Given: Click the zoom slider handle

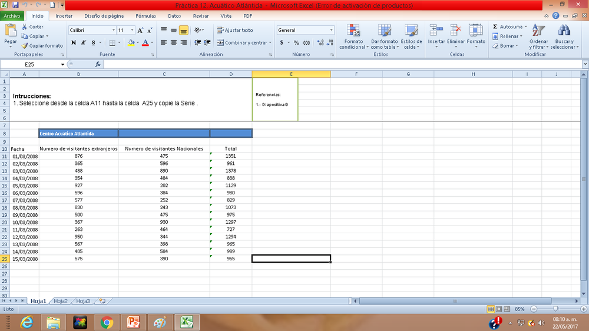Looking at the screenshot, I should click(x=555, y=309).
